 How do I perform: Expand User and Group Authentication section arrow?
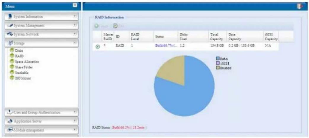tap(75, 112)
